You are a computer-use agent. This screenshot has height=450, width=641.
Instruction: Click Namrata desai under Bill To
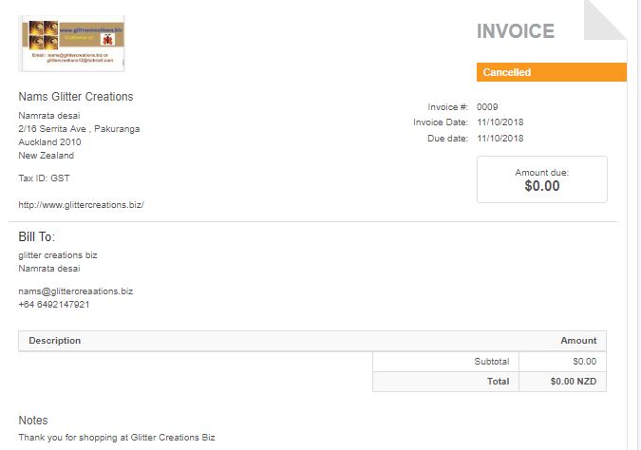49,269
